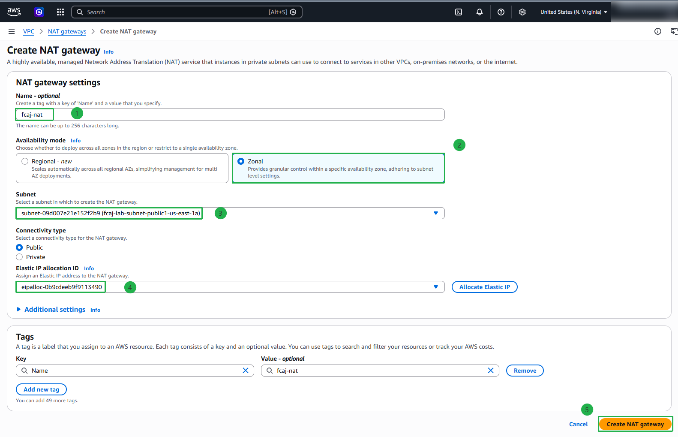Image resolution: width=678 pixels, height=437 pixels.
Task: Open the services grid menu icon
Action: [x=60, y=12]
